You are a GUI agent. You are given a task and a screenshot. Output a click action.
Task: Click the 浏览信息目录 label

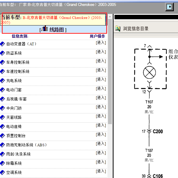136,29
